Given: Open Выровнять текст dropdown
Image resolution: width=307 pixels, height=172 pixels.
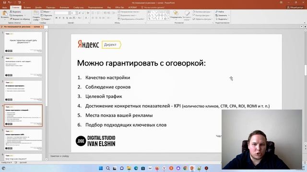Looking at the screenshot, I should [127, 15].
